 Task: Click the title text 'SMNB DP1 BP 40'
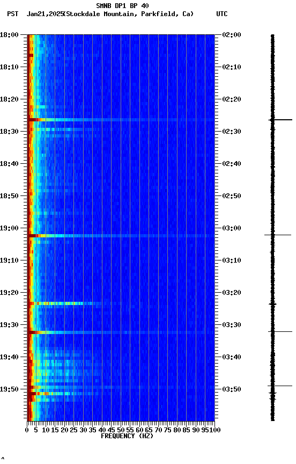pyautogui.click(x=122, y=5)
